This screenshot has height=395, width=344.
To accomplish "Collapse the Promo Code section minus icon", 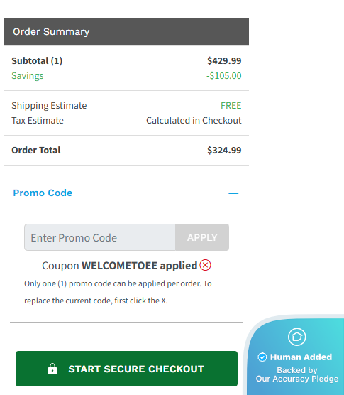I will point(233,193).
